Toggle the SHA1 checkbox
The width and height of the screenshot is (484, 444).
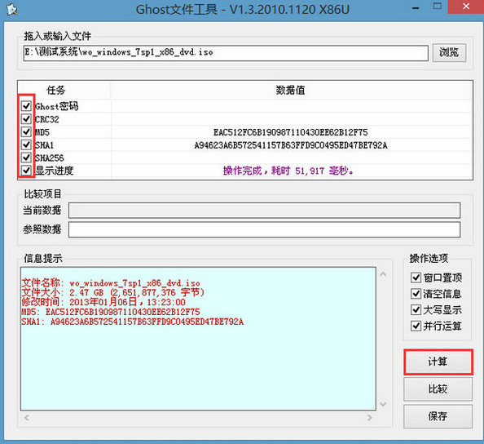[x=26, y=144]
